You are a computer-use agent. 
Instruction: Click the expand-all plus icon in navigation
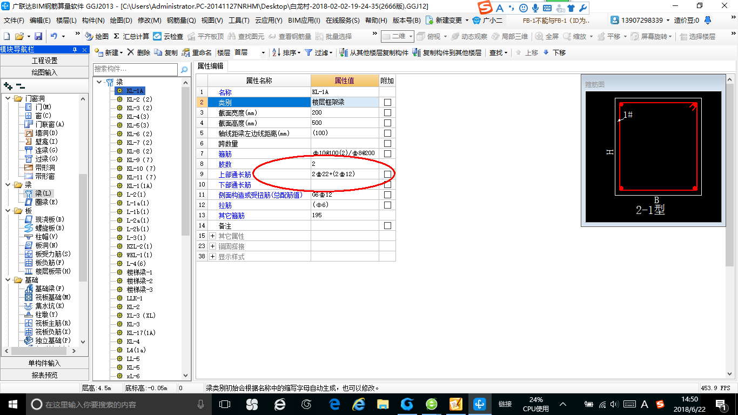coord(8,86)
